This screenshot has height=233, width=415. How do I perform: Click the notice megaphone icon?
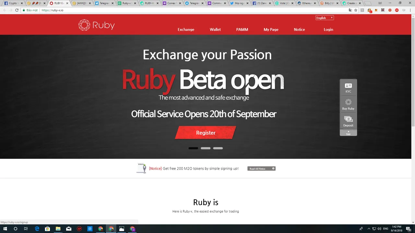tap(142, 168)
